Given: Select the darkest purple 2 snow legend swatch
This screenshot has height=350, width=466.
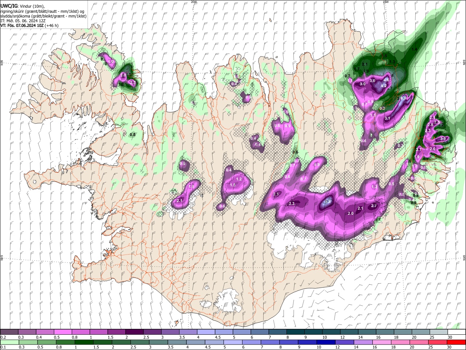Looking at the screenshot, I should [x=134, y=332].
